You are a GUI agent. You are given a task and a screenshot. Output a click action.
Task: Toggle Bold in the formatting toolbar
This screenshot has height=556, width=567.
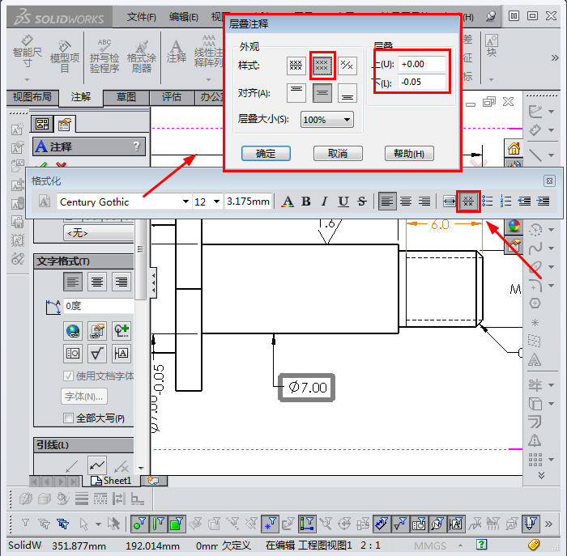tap(306, 202)
